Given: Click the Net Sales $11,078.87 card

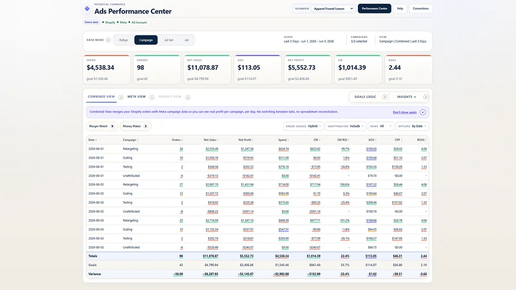Looking at the screenshot, I should pyautogui.click(x=207, y=70).
